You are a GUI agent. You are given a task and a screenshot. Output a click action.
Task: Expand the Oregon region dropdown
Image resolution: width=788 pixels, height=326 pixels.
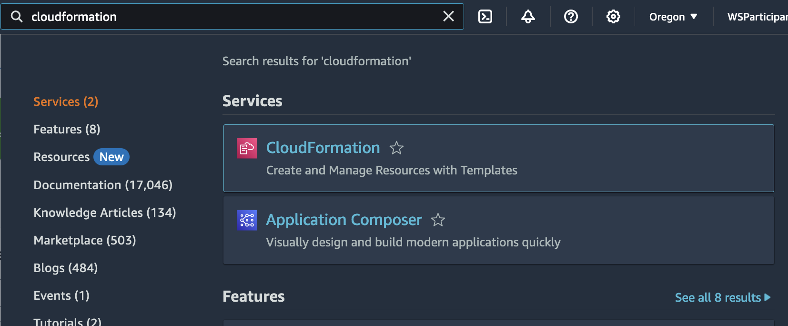tap(673, 17)
